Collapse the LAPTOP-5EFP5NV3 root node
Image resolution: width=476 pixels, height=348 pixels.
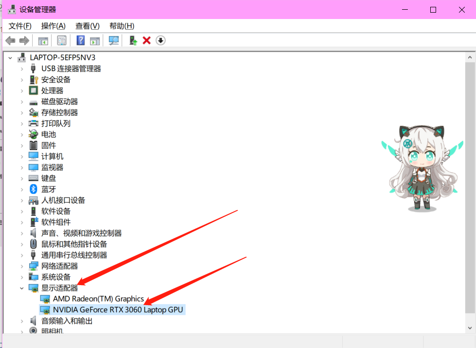tap(10, 58)
